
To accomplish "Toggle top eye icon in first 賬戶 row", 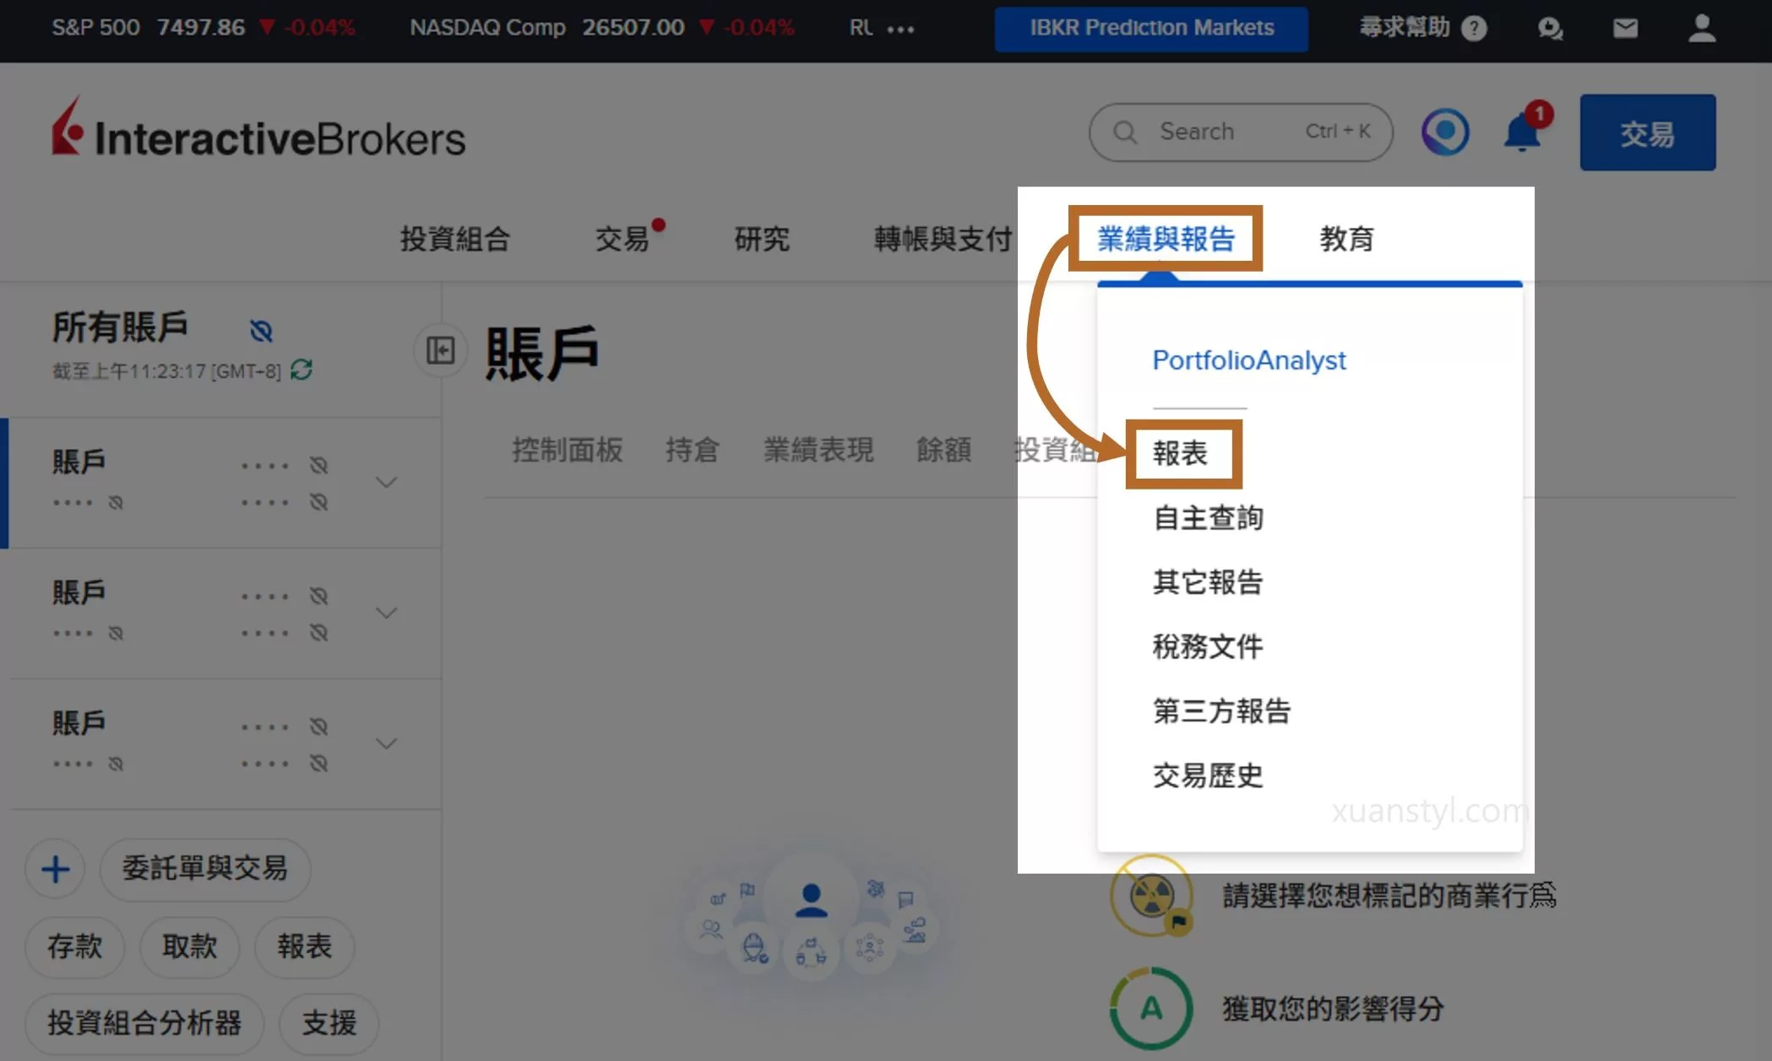I will (318, 465).
